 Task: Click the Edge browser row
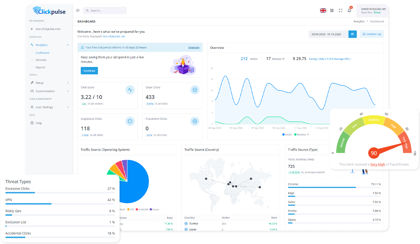click(x=334, y=194)
